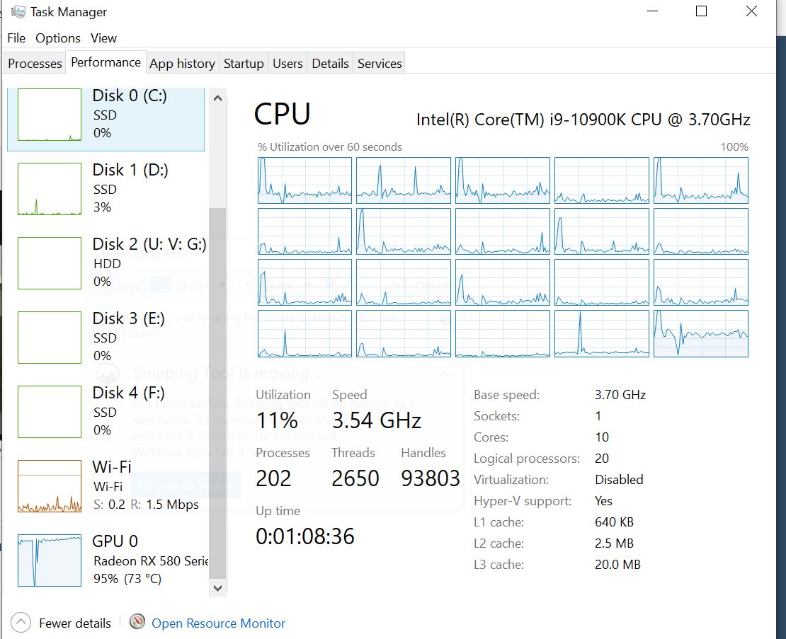Click the Logical processors value 20
The height and width of the screenshot is (639, 786).
click(x=601, y=459)
